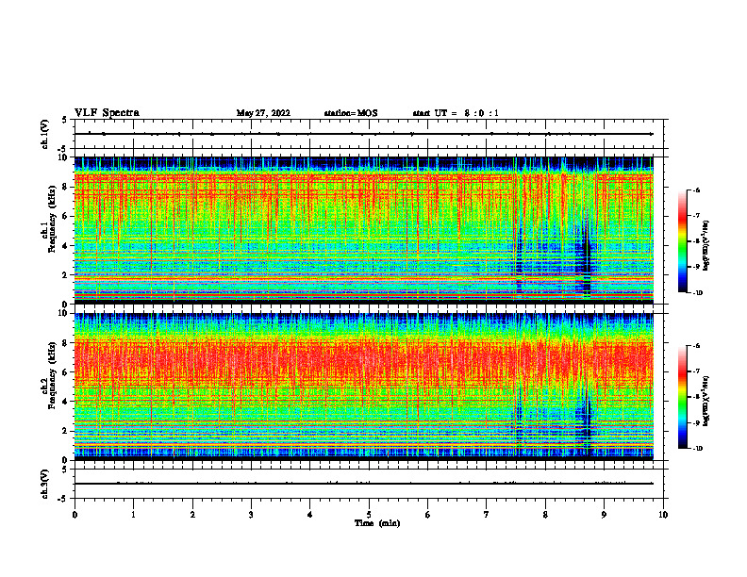Click time axis tick label '5'

click(x=369, y=515)
